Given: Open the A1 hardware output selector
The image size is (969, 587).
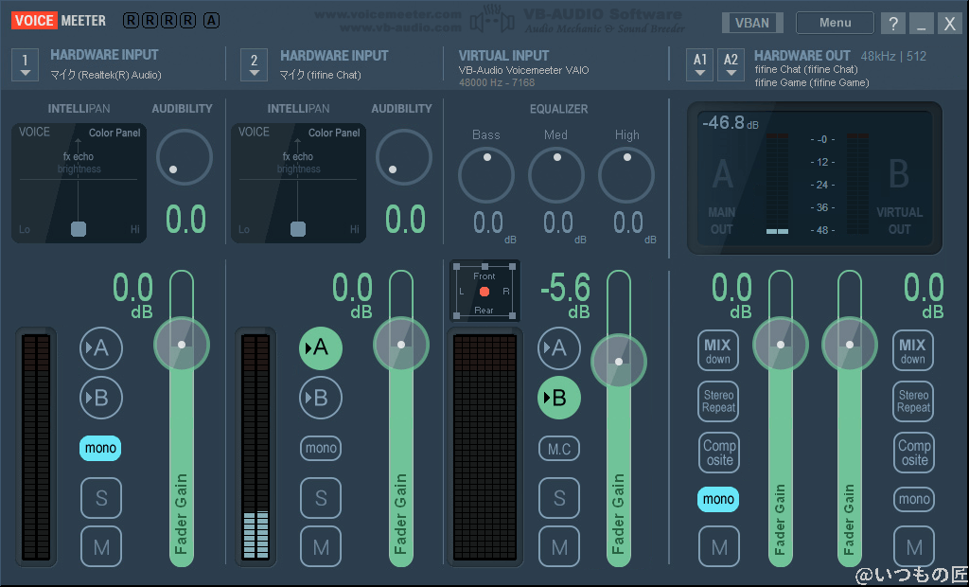Looking at the screenshot, I should point(699,64).
